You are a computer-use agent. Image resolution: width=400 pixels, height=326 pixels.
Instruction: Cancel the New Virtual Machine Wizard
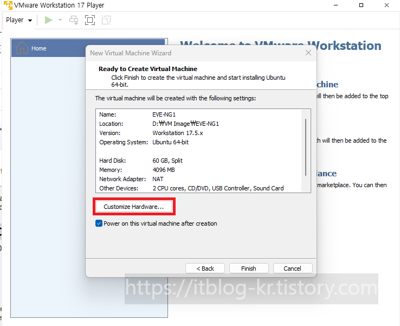[x=293, y=269]
